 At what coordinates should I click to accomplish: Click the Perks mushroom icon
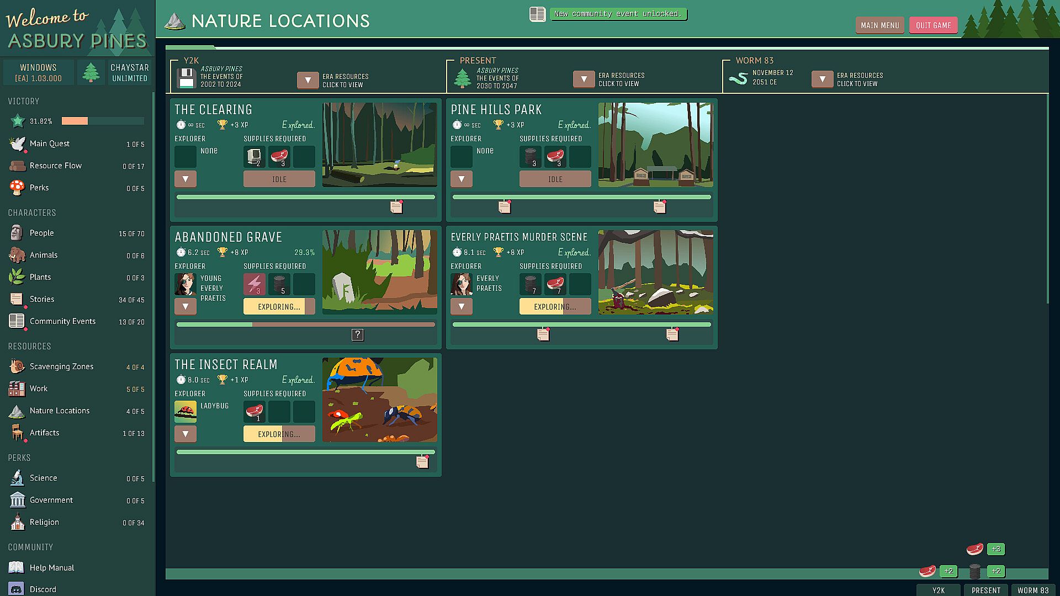tap(17, 188)
